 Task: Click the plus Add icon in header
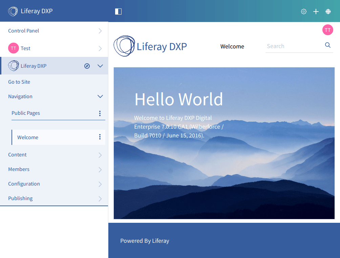316,12
